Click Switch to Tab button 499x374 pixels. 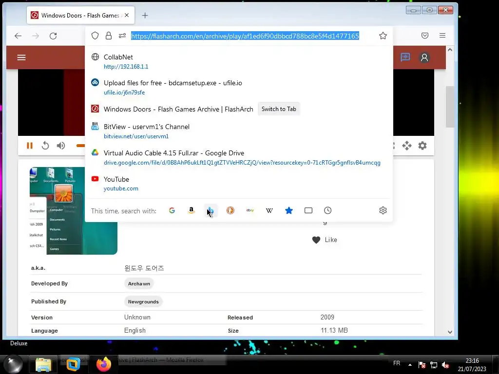279,109
